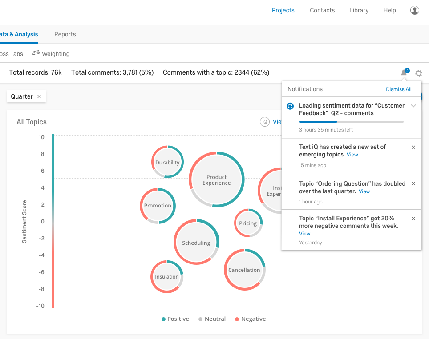This screenshot has width=429, height=339.
Task: Click 'Comments with a topic: 2344 (62%)'
Action: [x=216, y=72]
